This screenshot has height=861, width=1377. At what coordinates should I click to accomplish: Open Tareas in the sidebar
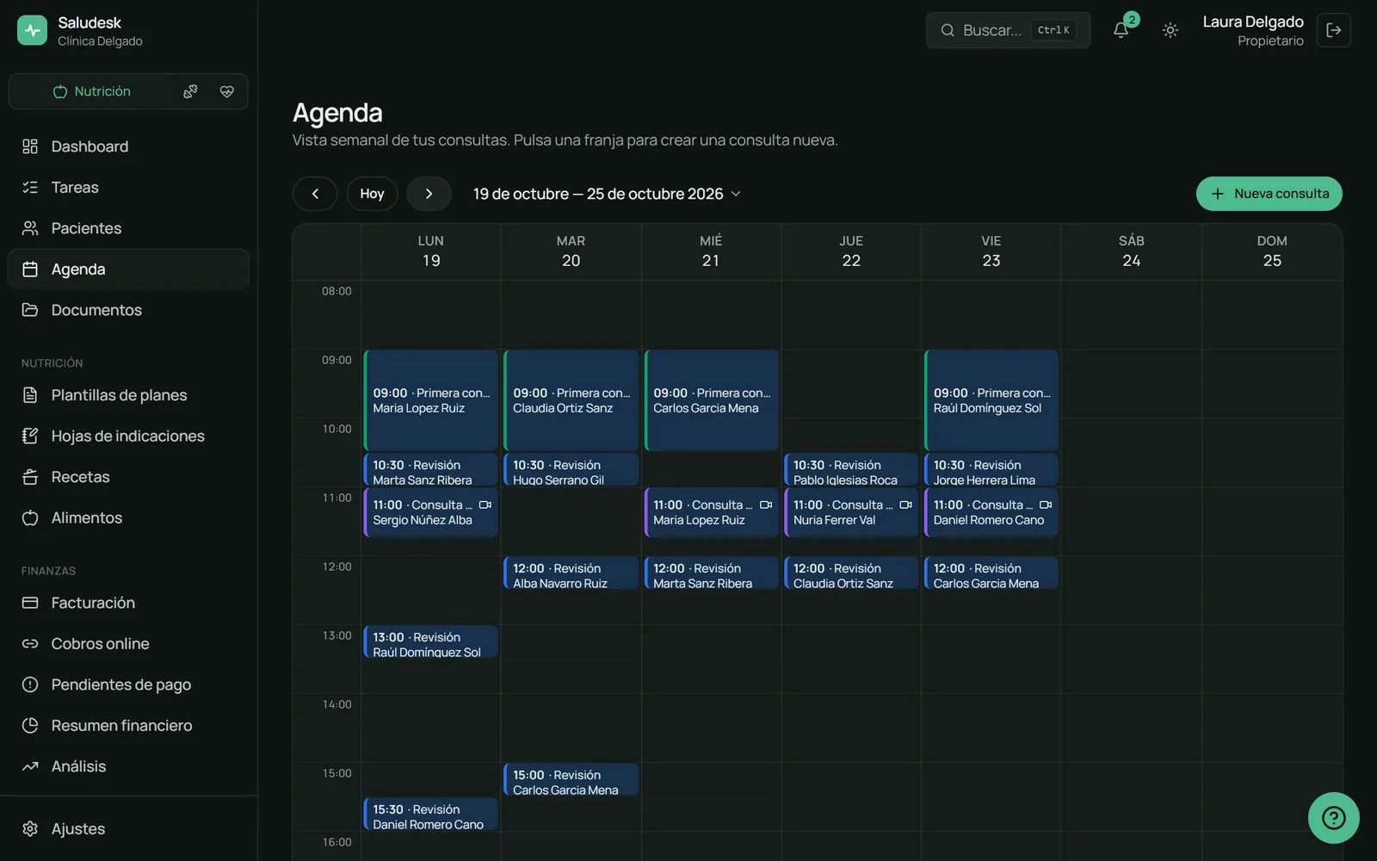128,187
